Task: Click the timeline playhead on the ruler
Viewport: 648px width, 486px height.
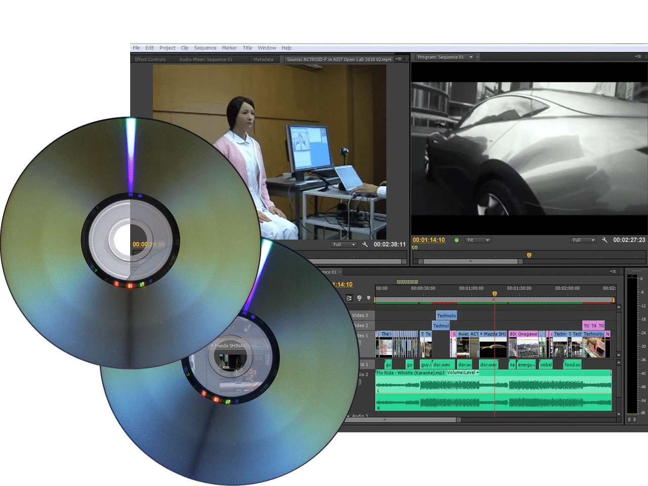Action: pyautogui.click(x=494, y=294)
